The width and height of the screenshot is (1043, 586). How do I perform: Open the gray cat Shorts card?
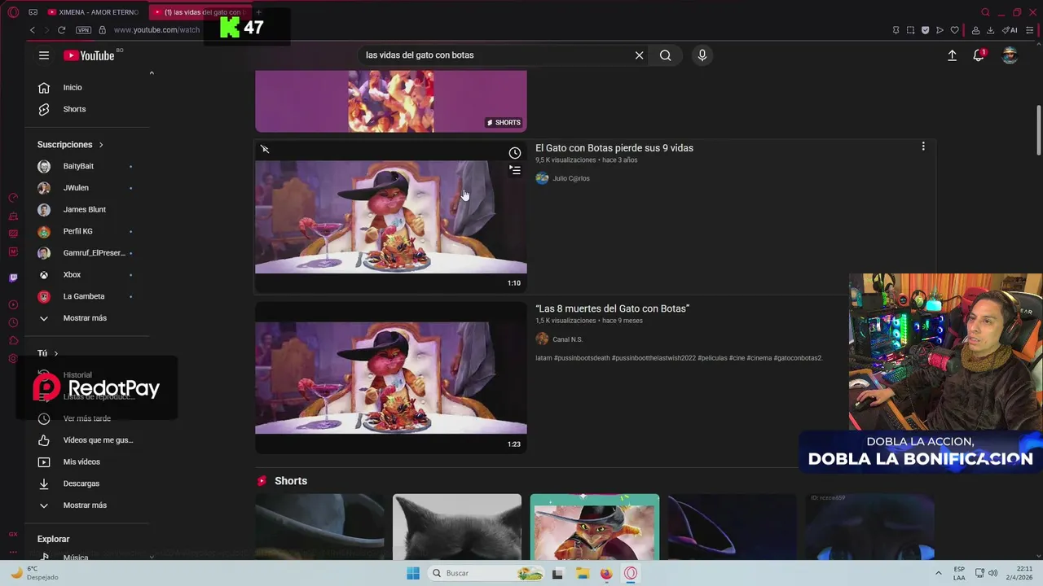[x=457, y=527]
